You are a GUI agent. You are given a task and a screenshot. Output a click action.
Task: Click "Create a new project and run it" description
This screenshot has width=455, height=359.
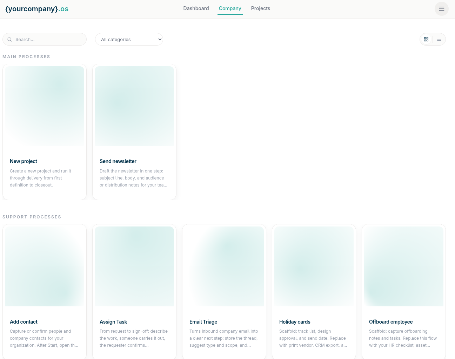click(40, 178)
